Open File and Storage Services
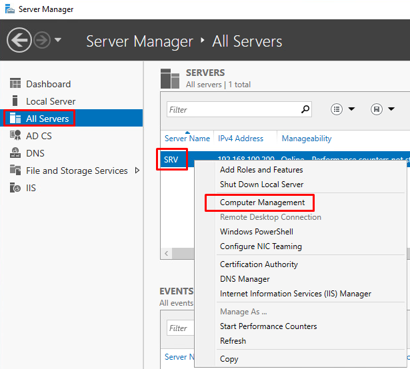 coord(77,171)
